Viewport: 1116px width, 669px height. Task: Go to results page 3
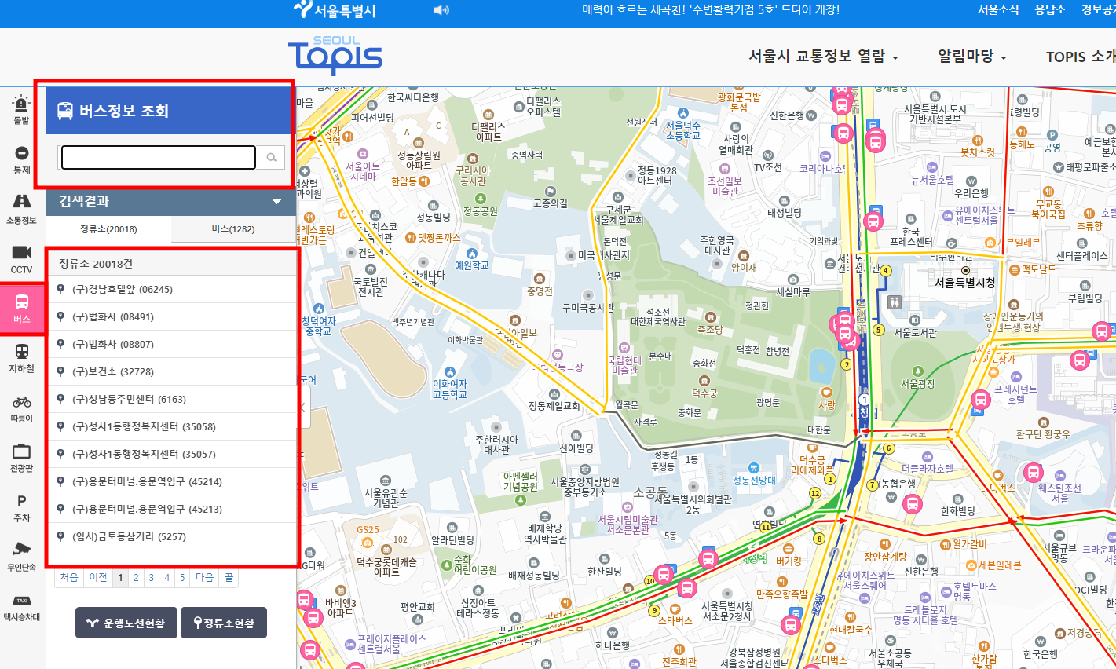click(152, 577)
